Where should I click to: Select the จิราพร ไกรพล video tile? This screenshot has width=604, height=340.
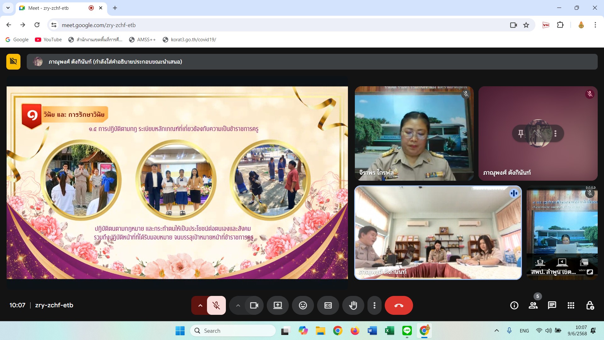click(x=414, y=133)
